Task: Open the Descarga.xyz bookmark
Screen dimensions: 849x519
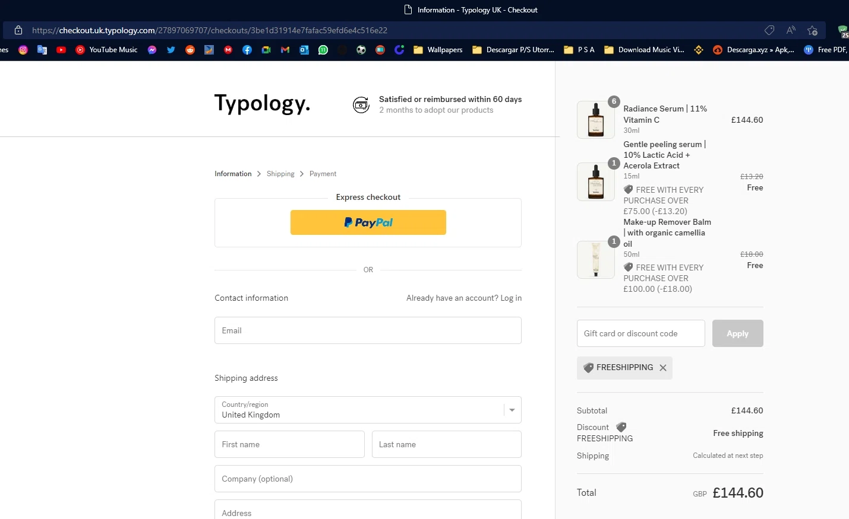Action: point(753,50)
